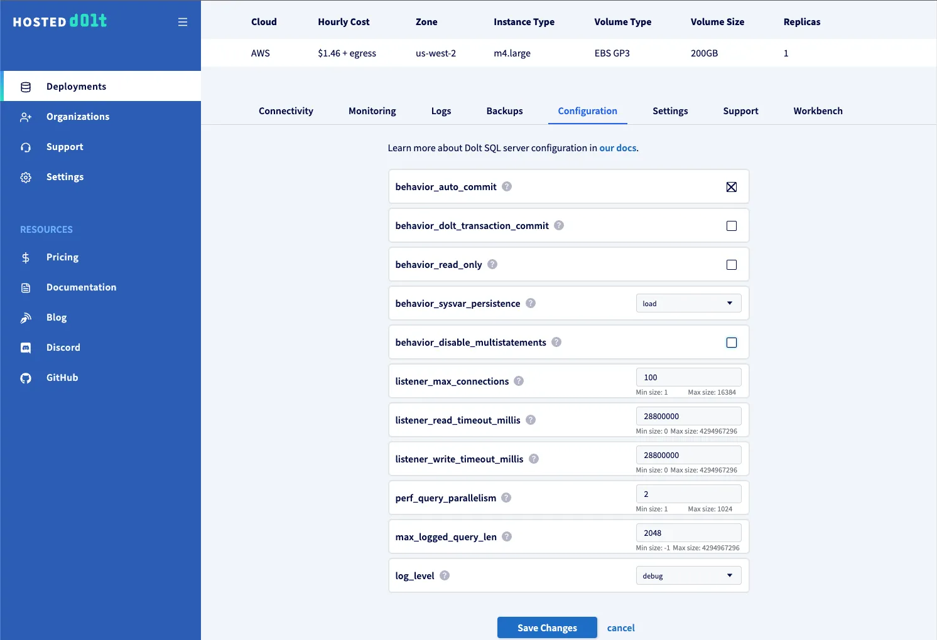Open the behavior_auto_commit tooltip question mark
937x640 pixels.
pos(506,186)
